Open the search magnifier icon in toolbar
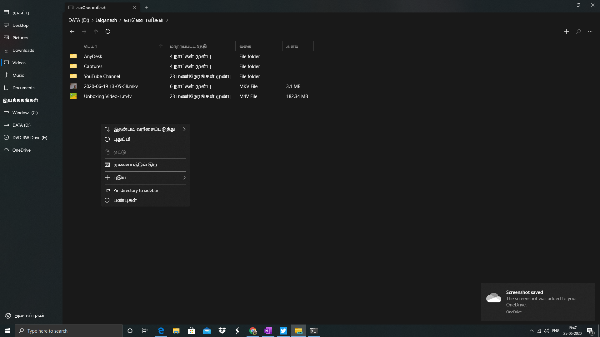The width and height of the screenshot is (600, 337). click(x=578, y=32)
